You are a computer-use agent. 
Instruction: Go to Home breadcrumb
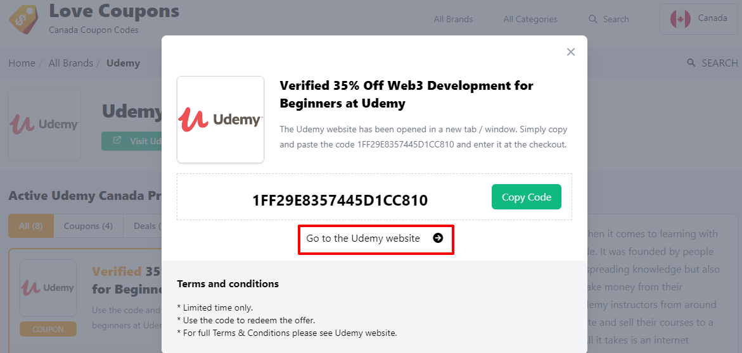(22, 63)
